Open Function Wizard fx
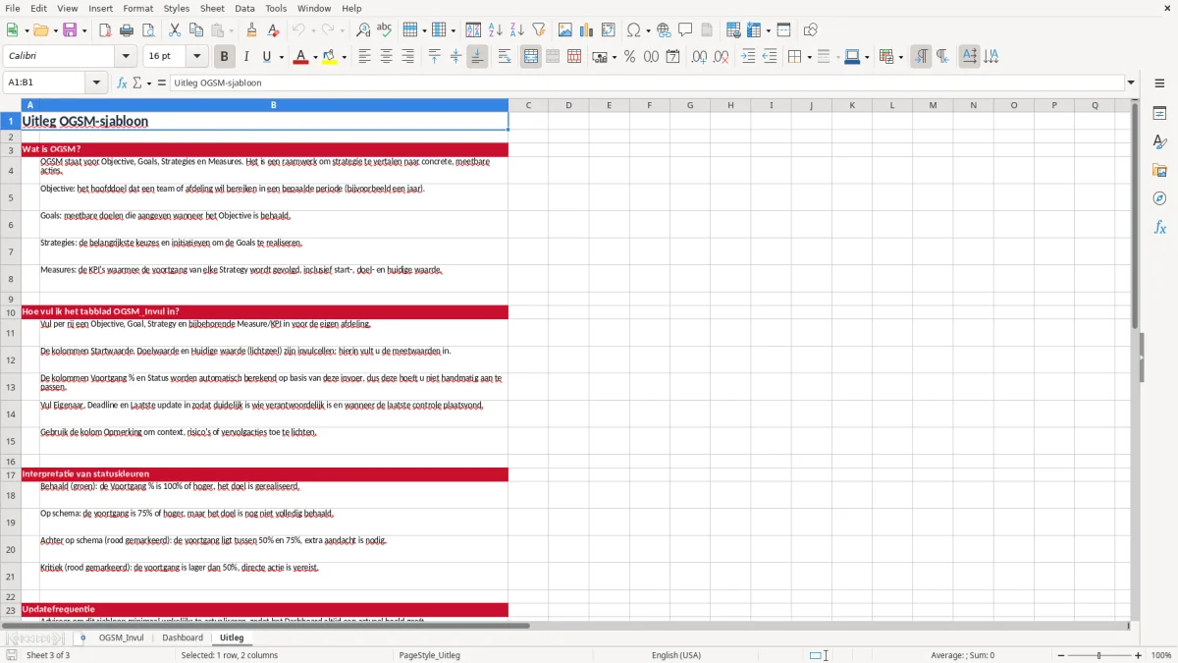The image size is (1178, 663). (123, 83)
